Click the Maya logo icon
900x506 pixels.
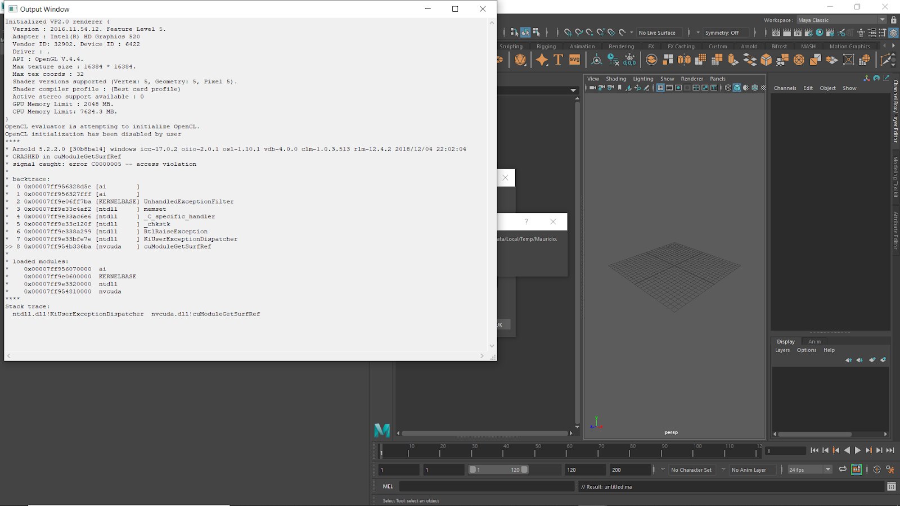[x=382, y=430]
